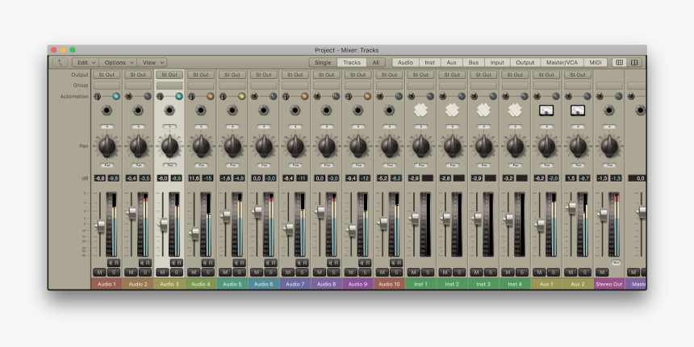Click the Audio 1 input monitoring speaker icon

click(111, 263)
